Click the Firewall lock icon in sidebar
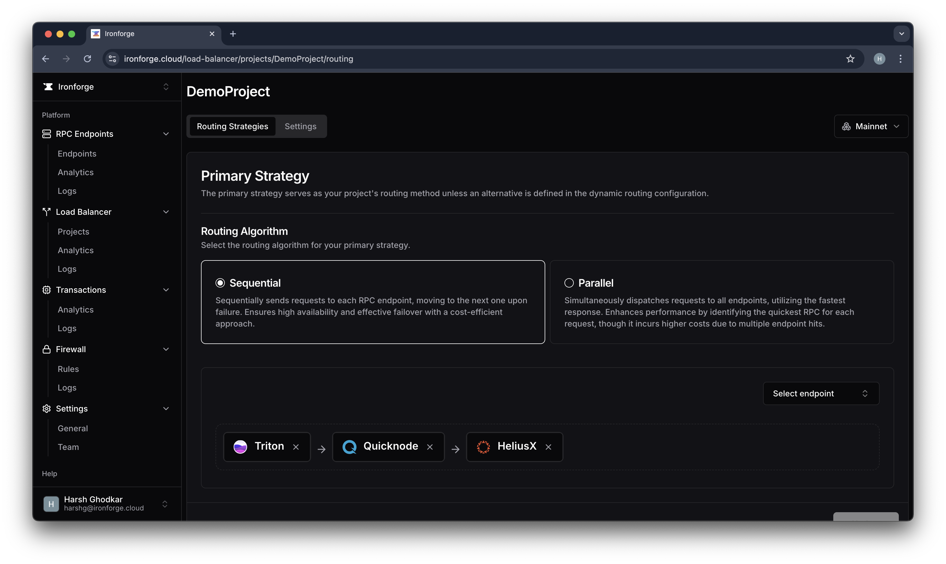946x564 pixels. point(46,349)
